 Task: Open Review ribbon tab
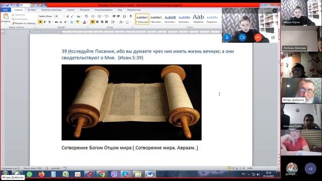pyautogui.click(x=104, y=10)
